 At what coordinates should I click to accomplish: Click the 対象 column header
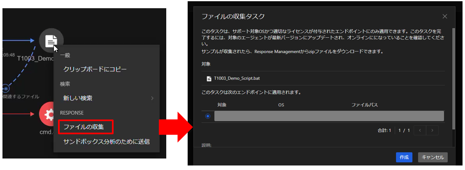click(222, 105)
